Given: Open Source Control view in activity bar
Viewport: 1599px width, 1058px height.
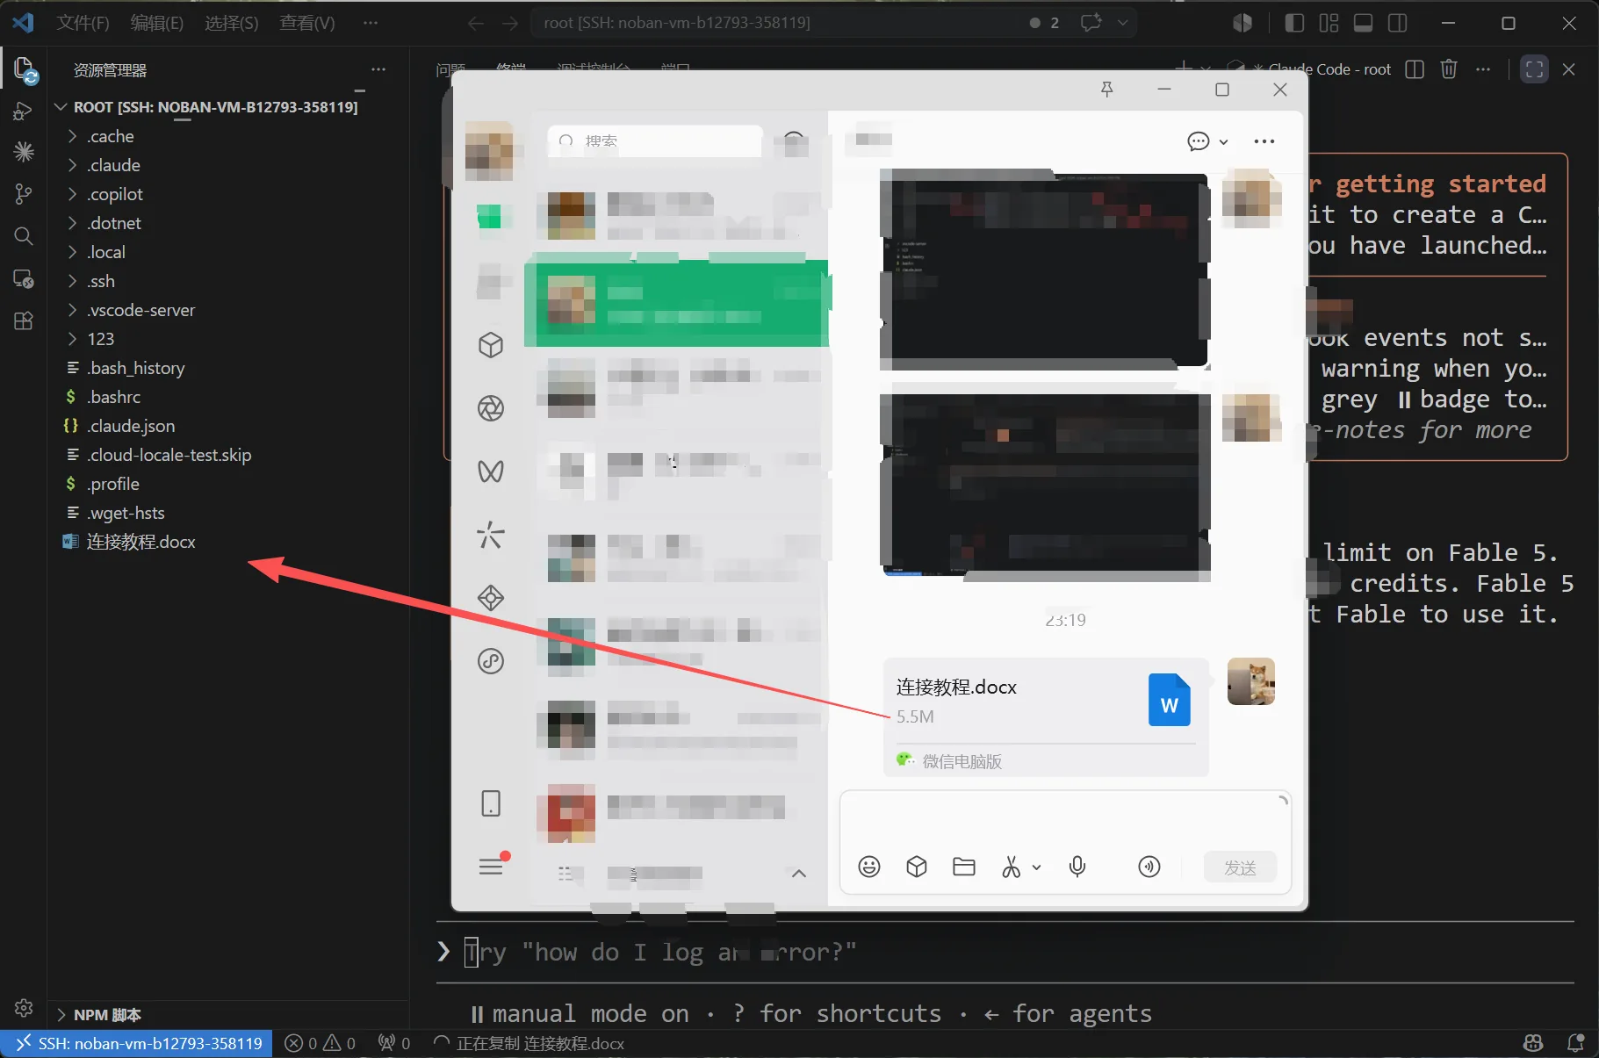Looking at the screenshot, I should coord(24,194).
